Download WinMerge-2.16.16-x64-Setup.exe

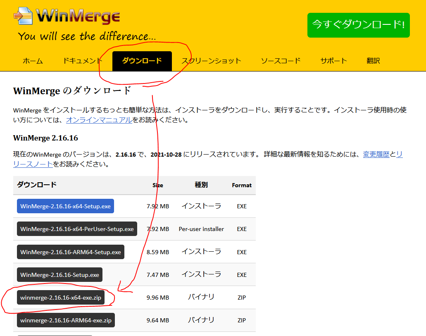65,206
